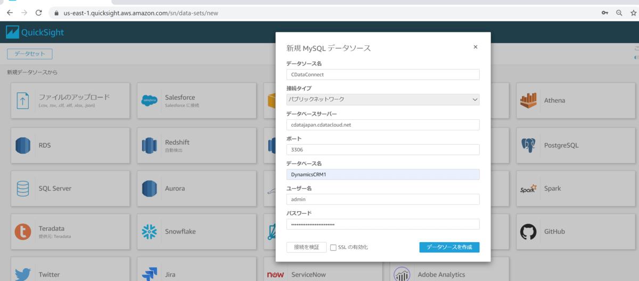
Task: Go back with browser back arrow
Action: pos(10,12)
